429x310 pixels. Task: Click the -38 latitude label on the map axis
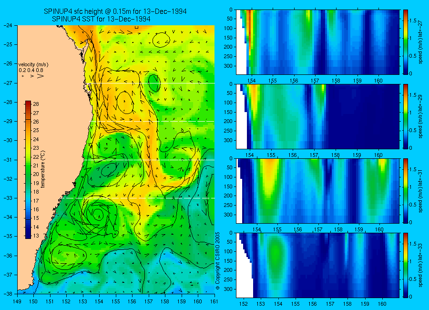click(9, 294)
